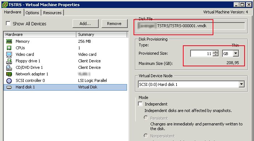Select the Nonpersistent radio option

click(x=146, y=136)
